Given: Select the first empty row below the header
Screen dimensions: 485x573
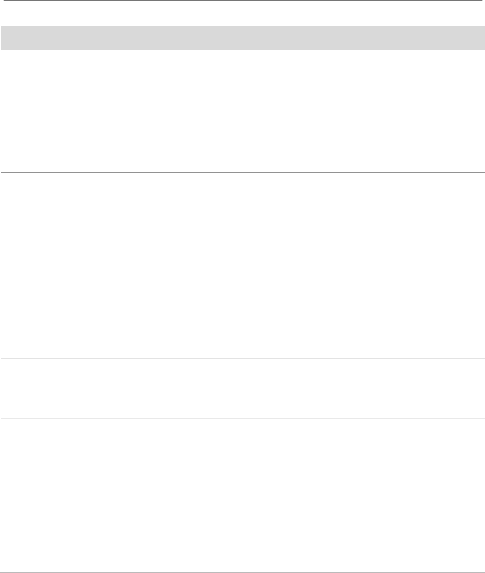Looking at the screenshot, I should [242, 111].
